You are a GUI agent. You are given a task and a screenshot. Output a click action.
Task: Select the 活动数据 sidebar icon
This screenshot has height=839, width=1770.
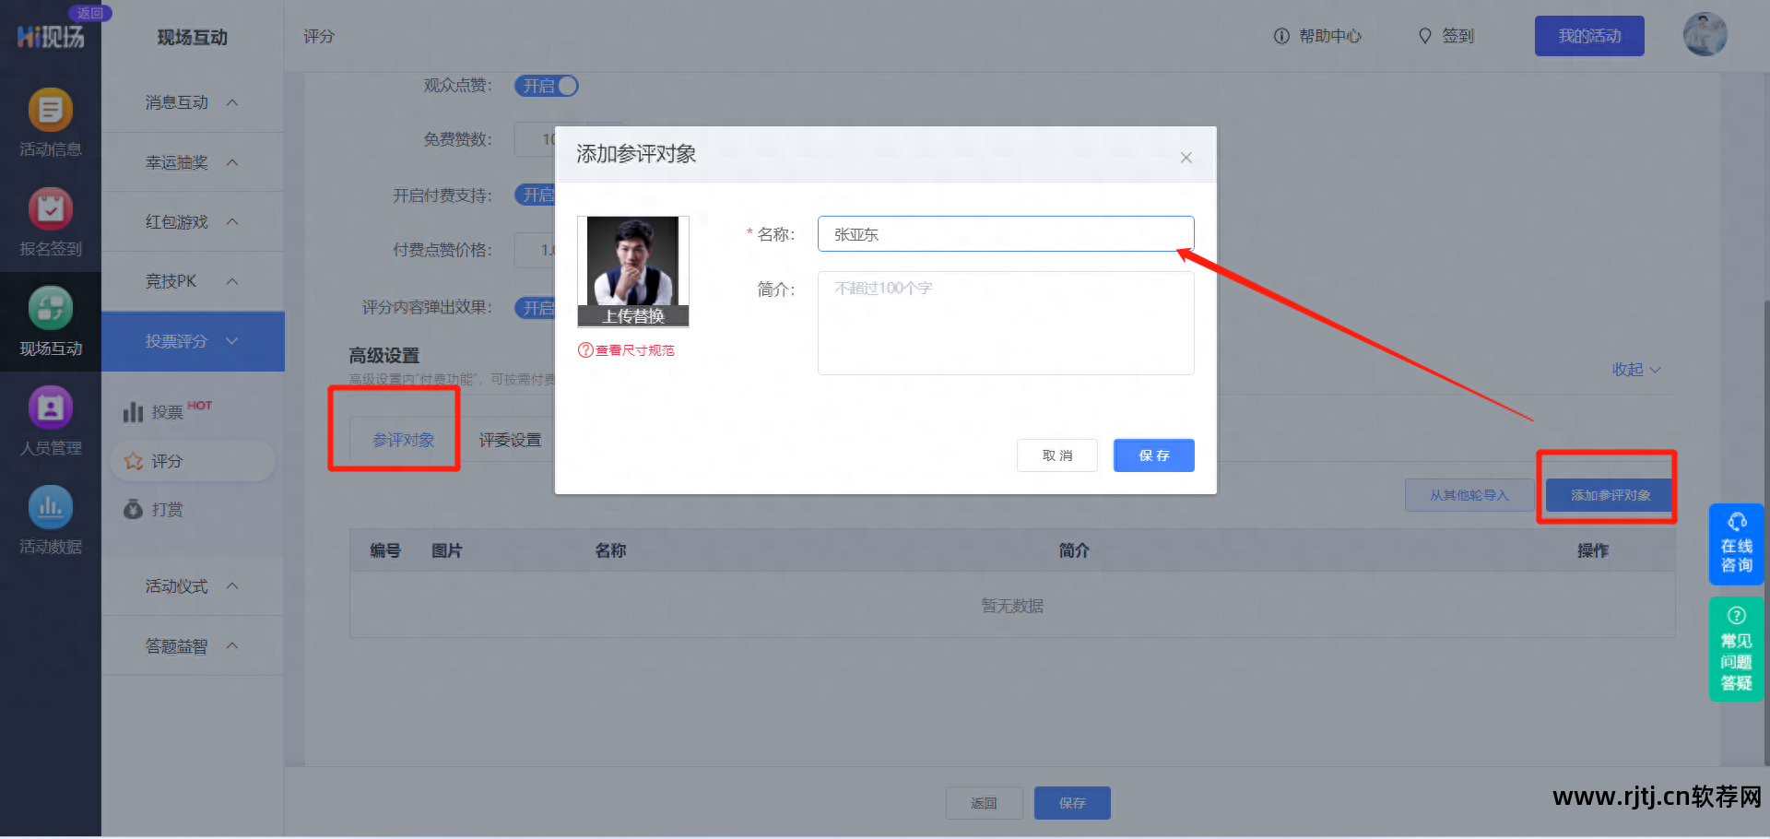[x=51, y=519]
